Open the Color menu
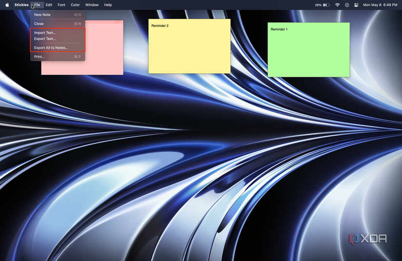The height and width of the screenshot is (261, 402). [x=75, y=5]
